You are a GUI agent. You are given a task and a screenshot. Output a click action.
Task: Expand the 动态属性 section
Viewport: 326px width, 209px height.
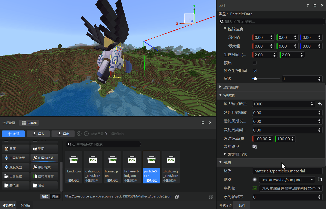click(220, 87)
